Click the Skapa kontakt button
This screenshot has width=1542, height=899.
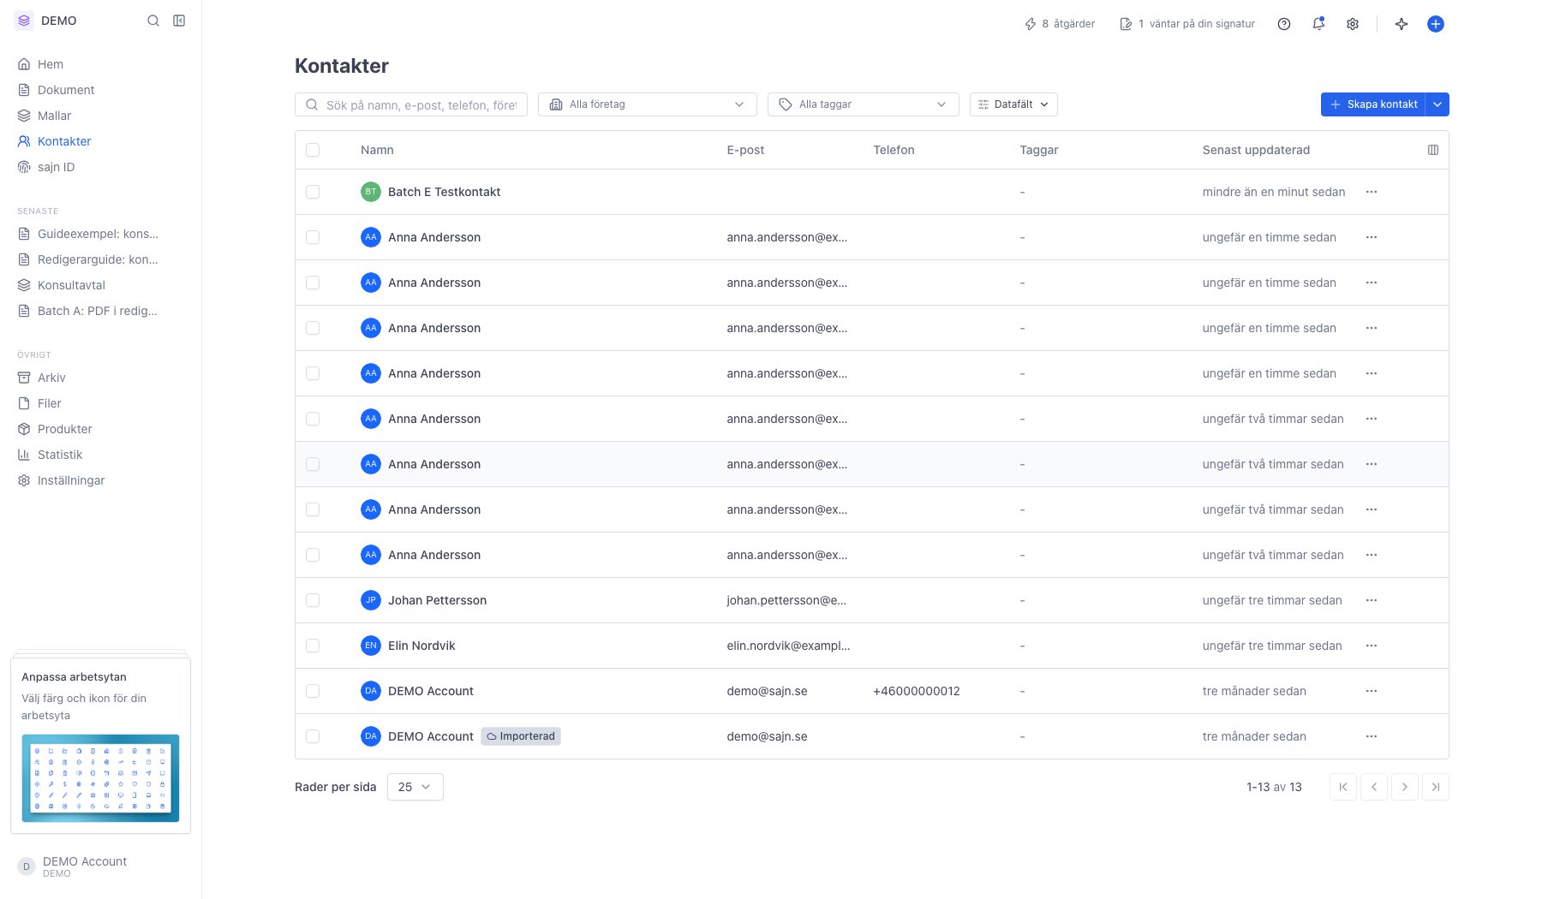click(x=1373, y=104)
